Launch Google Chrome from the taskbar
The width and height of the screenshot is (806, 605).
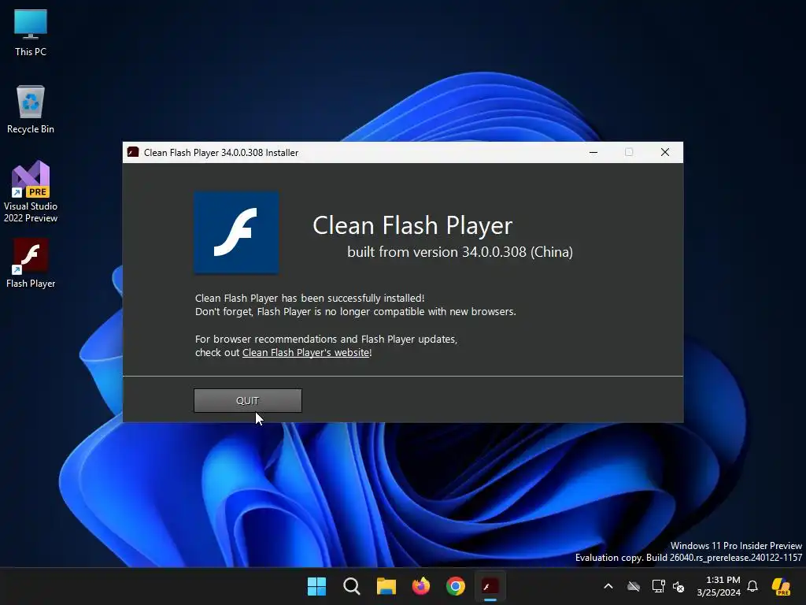point(456,586)
